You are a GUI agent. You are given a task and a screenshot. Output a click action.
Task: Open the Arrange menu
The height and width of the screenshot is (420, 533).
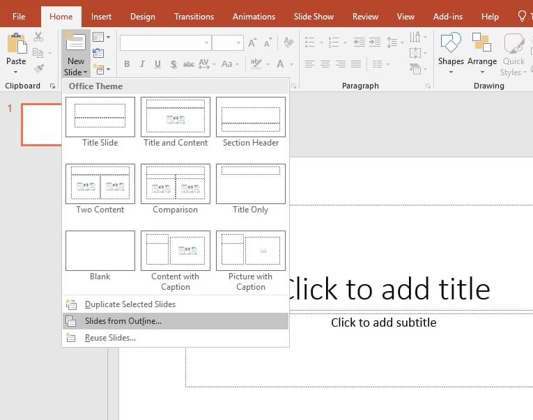pos(482,53)
